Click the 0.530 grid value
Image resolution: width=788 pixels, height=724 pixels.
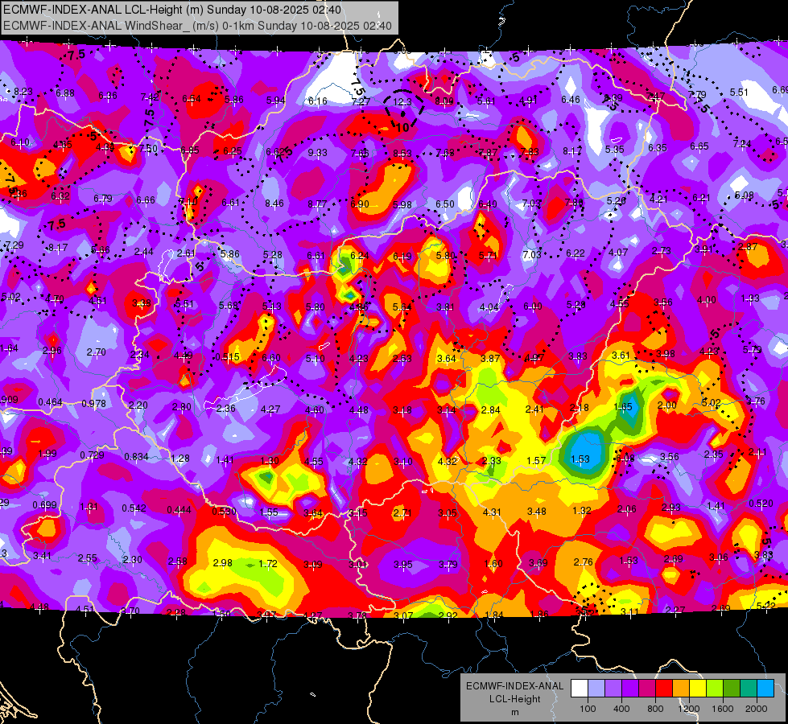[x=224, y=512]
